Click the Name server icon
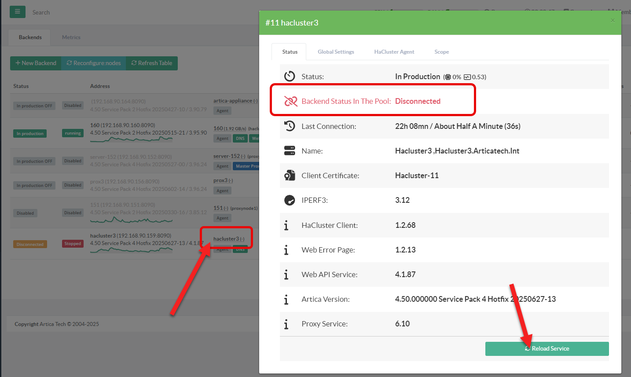631x377 pixels. point(290,151)
